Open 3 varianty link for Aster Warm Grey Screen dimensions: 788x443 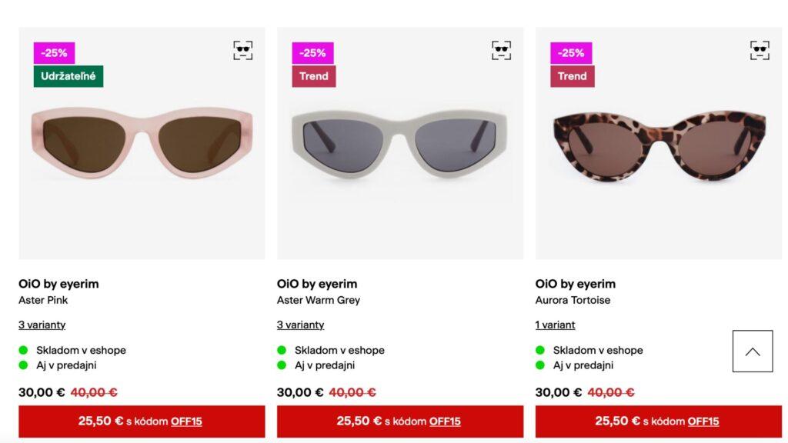[x=301, y=325]
